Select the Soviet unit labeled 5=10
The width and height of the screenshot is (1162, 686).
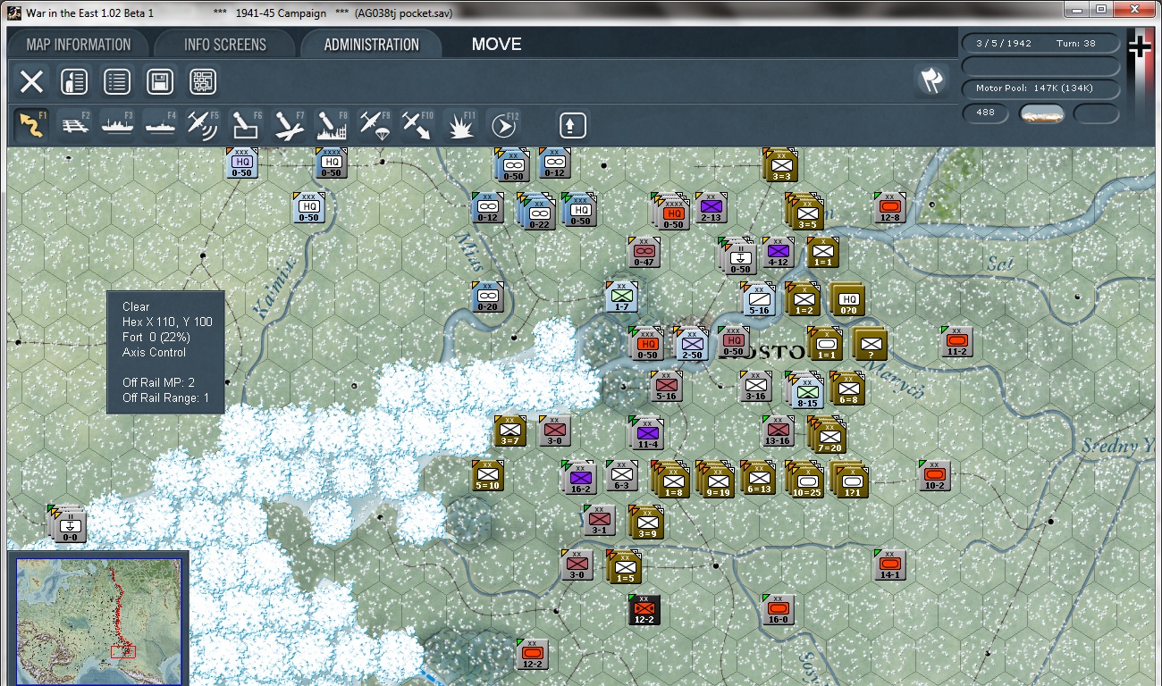(488, 476)
